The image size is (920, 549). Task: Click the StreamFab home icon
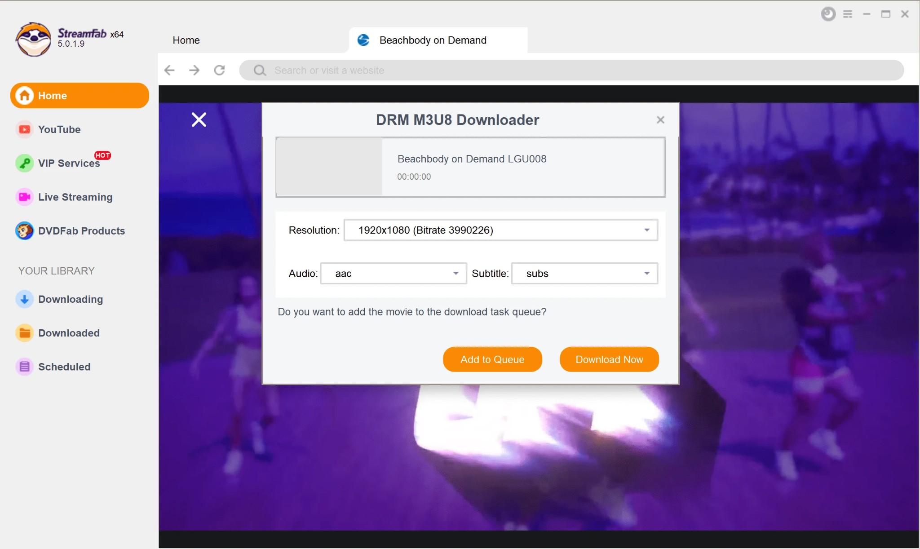click(24, 95)
